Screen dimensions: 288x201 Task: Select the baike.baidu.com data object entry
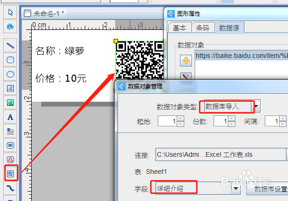pos(242,56)
